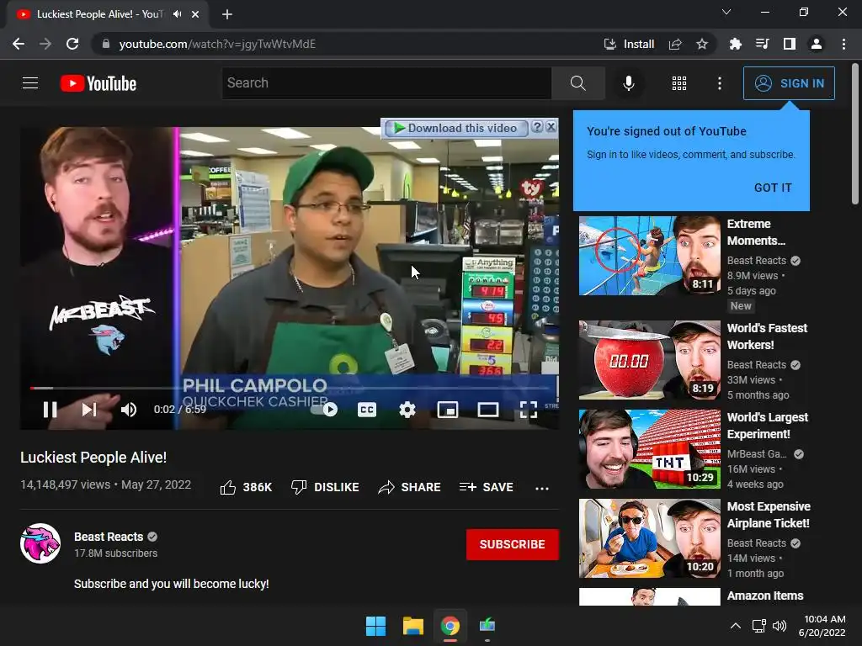
Task: Open the YouTube hamburger guide menu
Action: (x=30, y=83)
